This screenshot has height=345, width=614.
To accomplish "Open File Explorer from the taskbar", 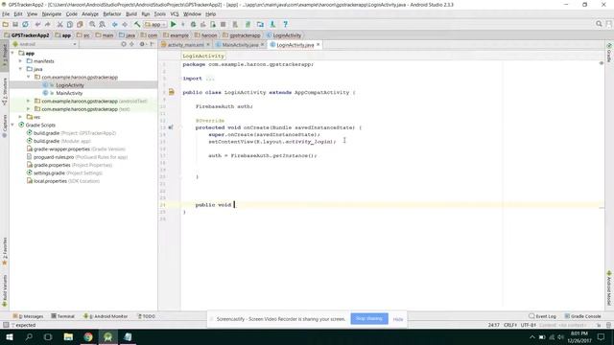I will coord(68,336).
